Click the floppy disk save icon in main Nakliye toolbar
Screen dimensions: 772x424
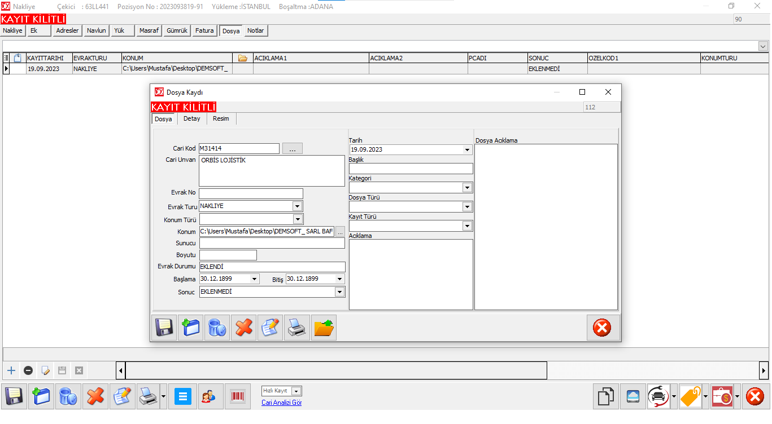pos(14,396)
